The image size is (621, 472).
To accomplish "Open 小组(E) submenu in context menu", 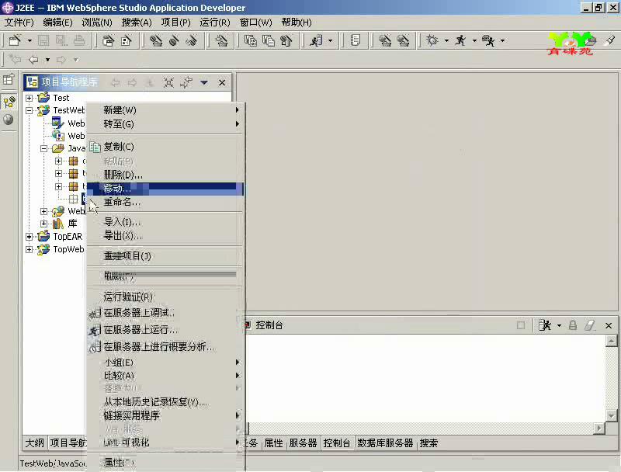I will 165,363.
